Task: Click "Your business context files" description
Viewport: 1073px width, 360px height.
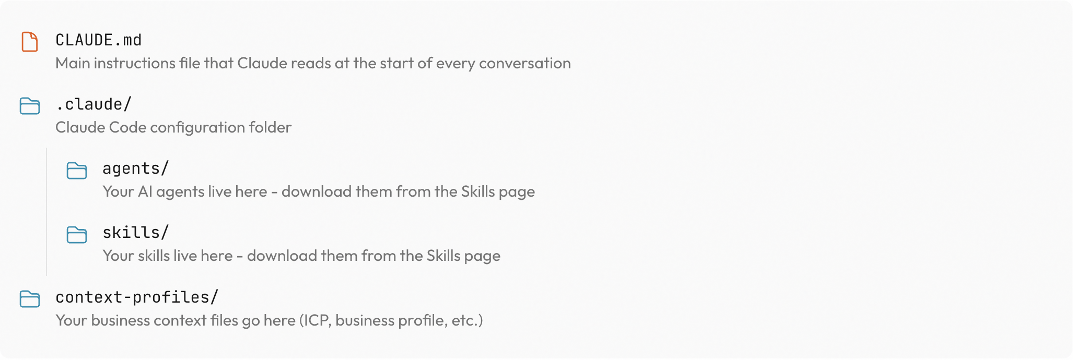Action: click(x=176, y=320)
